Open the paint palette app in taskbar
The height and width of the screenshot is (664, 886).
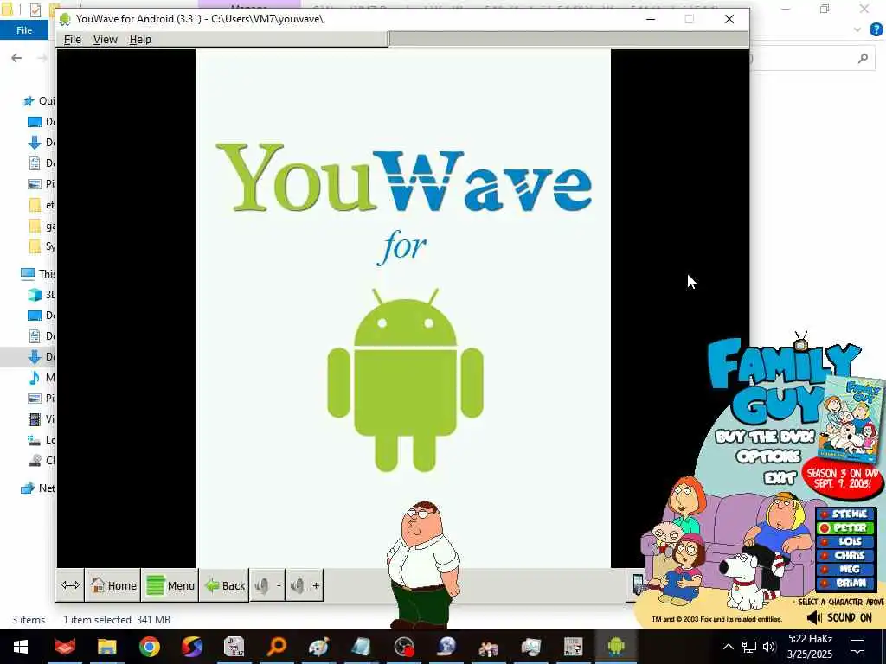(x=319, y=647)
